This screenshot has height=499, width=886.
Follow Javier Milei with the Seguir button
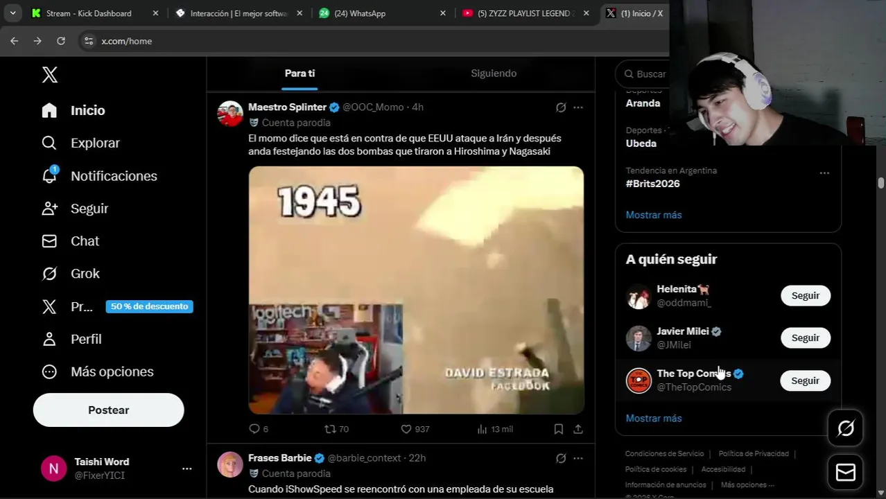806,338
